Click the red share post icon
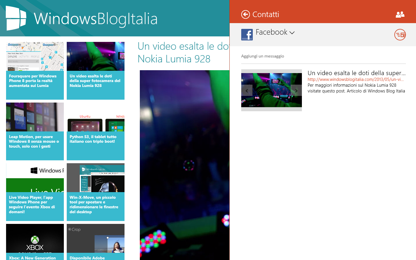Viewport: 416px width, 260px height. click(x=400, y=35)
